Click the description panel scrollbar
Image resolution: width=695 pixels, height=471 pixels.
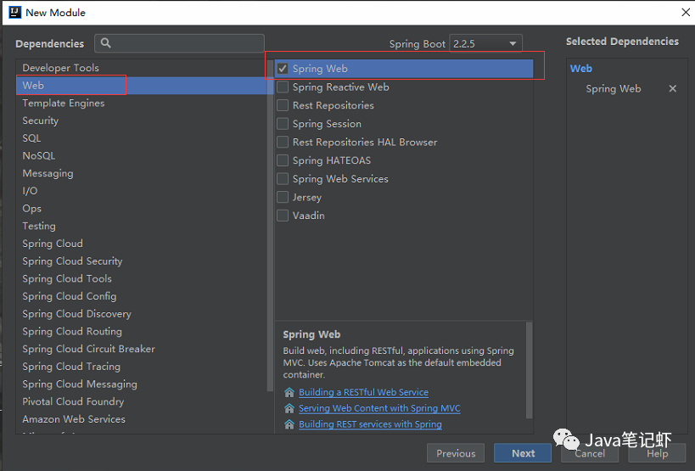tap(529, 370)
